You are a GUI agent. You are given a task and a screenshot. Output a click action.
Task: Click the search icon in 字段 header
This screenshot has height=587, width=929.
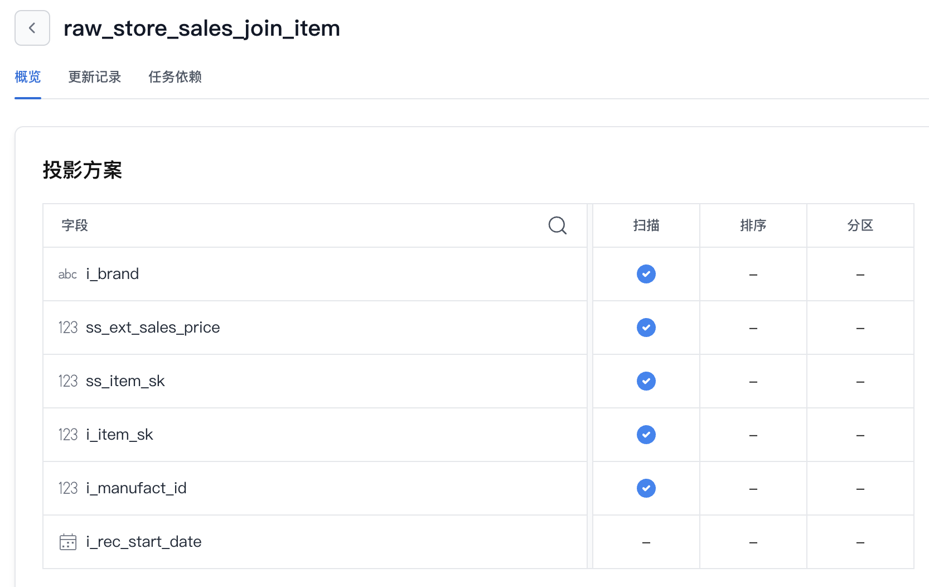click(557, 225)
